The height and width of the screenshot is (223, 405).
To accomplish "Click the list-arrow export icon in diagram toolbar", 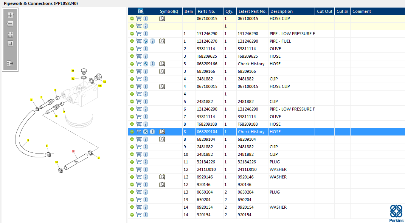I will tap(10, 63).
